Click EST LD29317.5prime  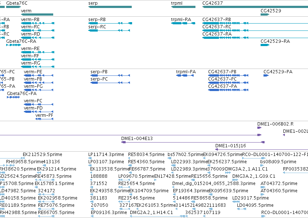pos(250,198)
